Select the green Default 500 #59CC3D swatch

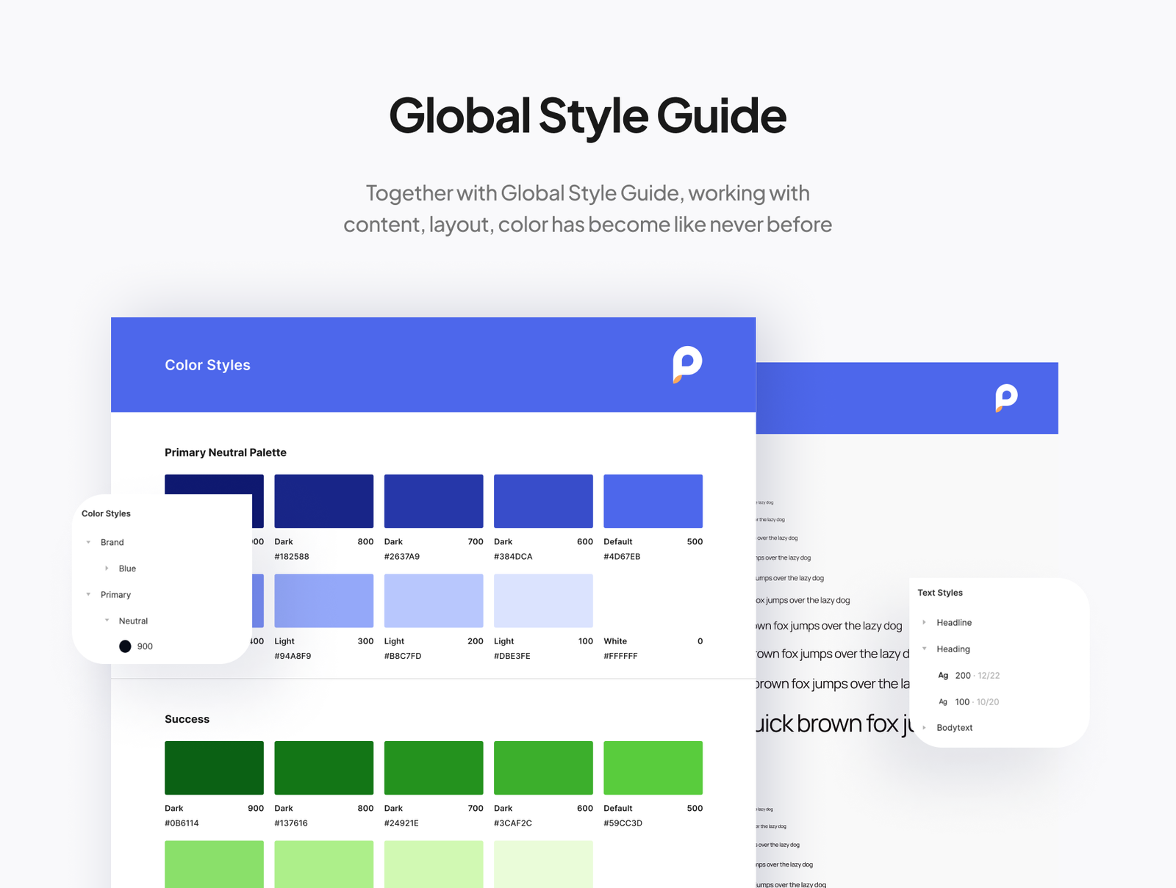(653, 767)
